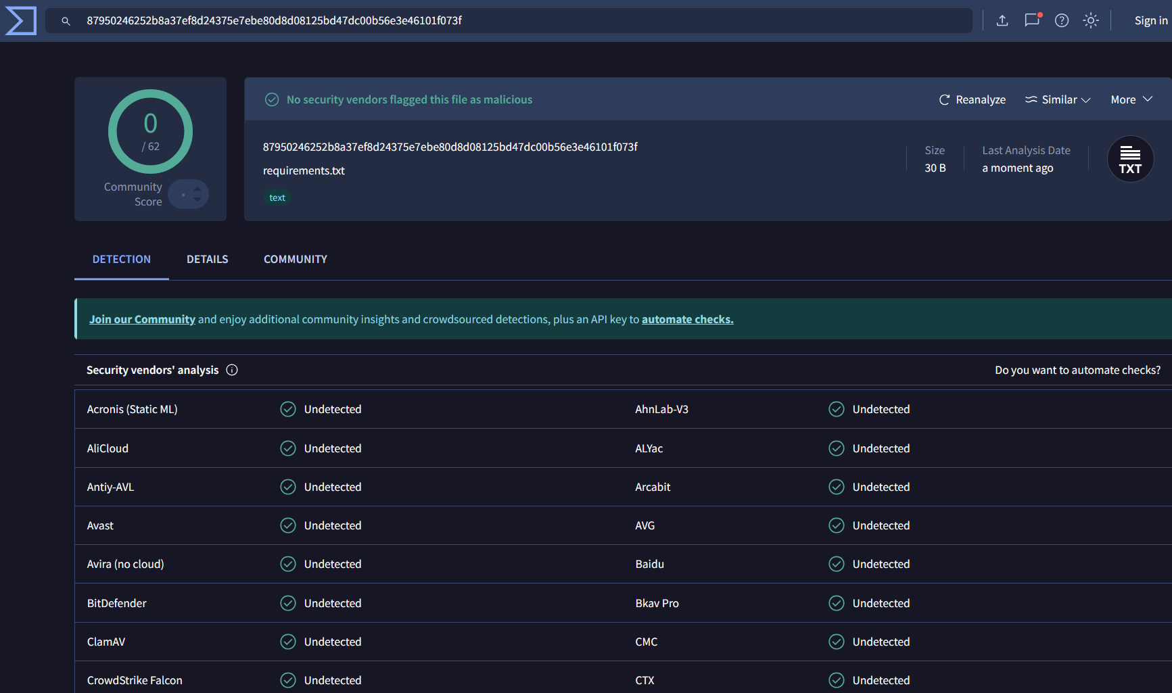Click the hash search input field
This screenshot has height=693, width=1172.
tap(509, 20)
